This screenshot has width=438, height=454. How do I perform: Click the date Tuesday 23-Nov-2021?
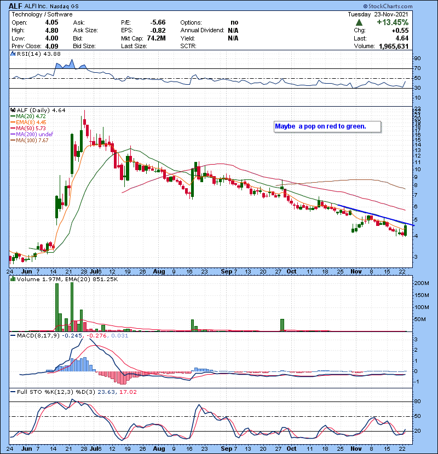tap(378, 14)
